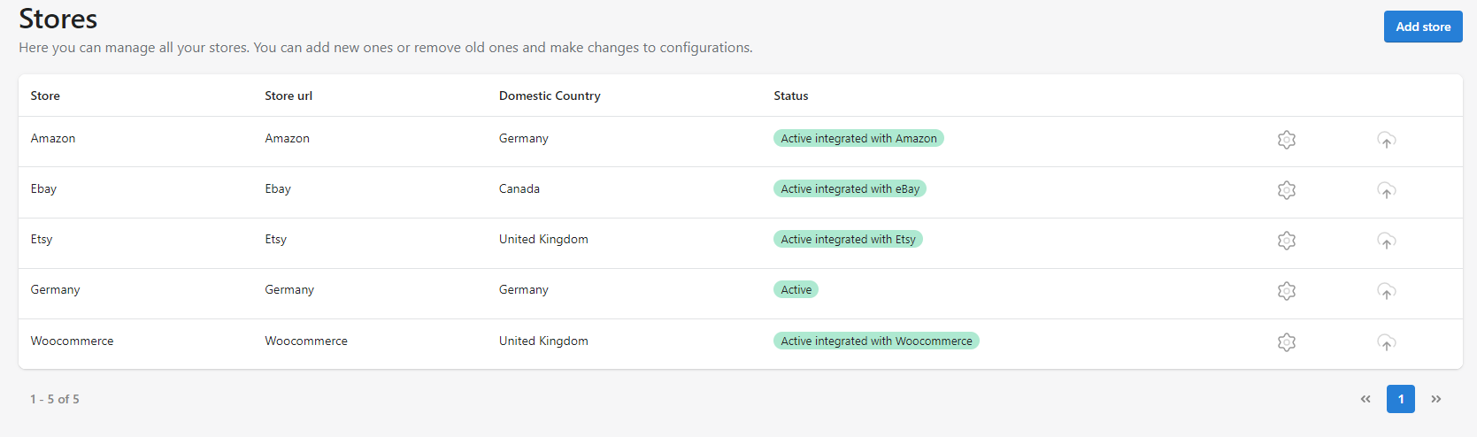Screen dimensions: 1477x437
Task: Select page 1 in pagination
Action: pyautogui.click(x=1401, y=399)
